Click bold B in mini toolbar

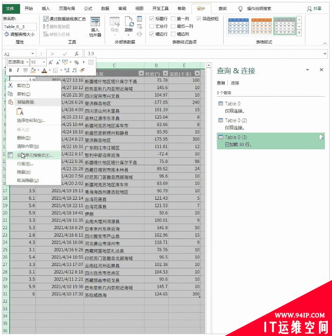(11, 70)
